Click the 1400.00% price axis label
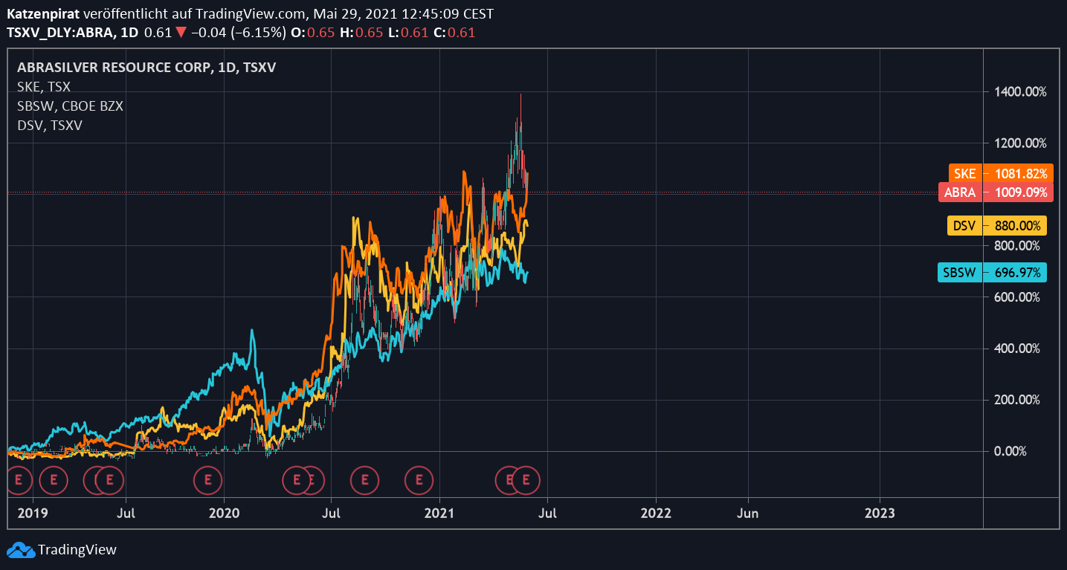This screenshot has width=1067, height=570. pos(1020,92)
